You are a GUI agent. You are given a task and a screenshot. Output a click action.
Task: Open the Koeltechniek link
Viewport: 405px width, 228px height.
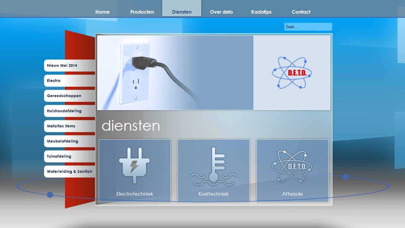click(x=213, y=194)
